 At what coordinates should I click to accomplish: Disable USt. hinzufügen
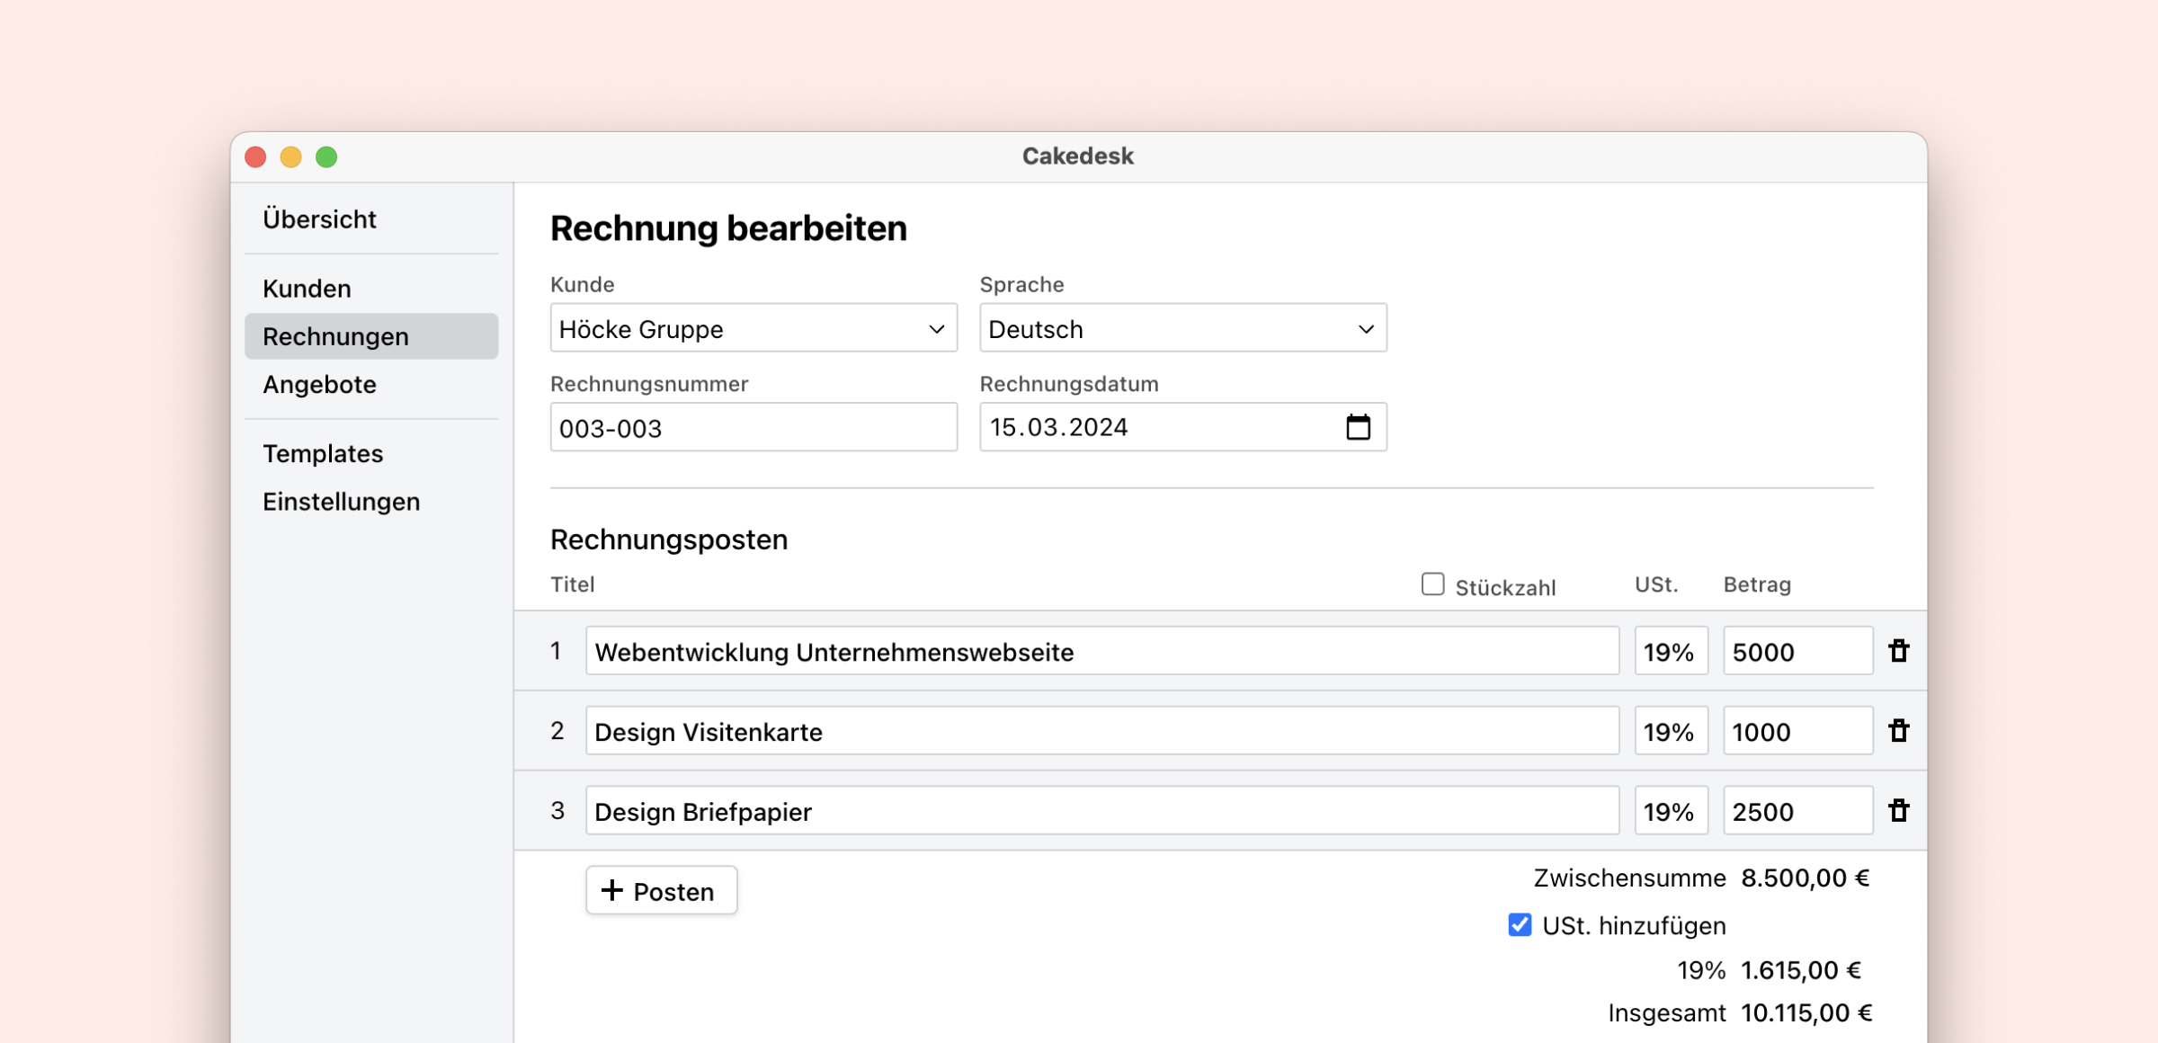1519,924
